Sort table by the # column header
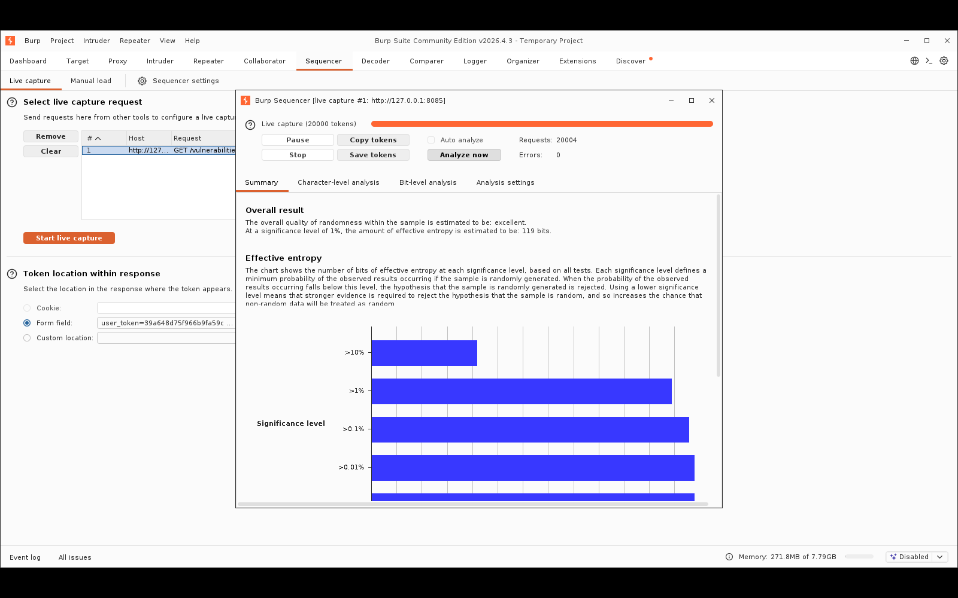 coord(104,138)
